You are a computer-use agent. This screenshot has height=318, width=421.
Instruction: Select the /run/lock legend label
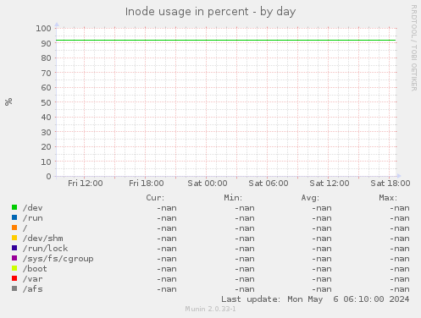46,249
